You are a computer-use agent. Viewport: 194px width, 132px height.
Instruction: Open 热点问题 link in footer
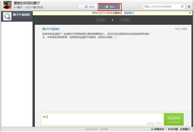173,129
